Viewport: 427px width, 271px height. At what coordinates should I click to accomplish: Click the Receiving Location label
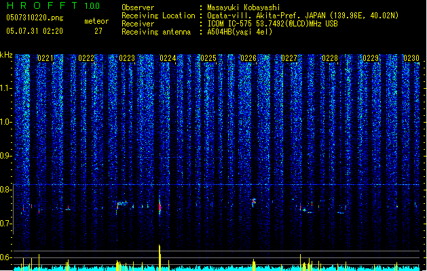[158, 16]
